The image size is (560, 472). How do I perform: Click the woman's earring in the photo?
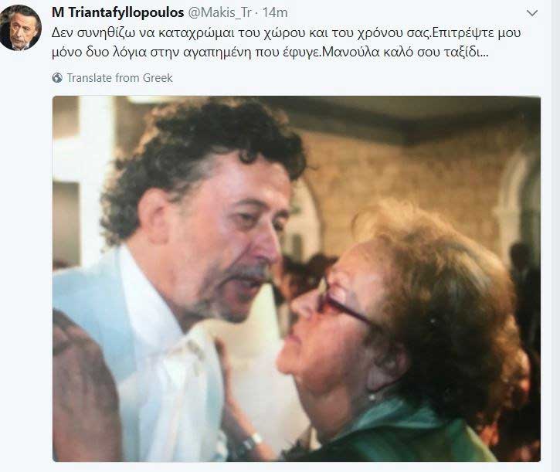(372, 396)
